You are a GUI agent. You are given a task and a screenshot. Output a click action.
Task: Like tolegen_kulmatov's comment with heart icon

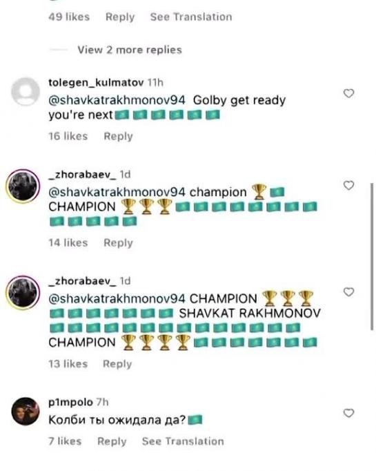(348, 93)
